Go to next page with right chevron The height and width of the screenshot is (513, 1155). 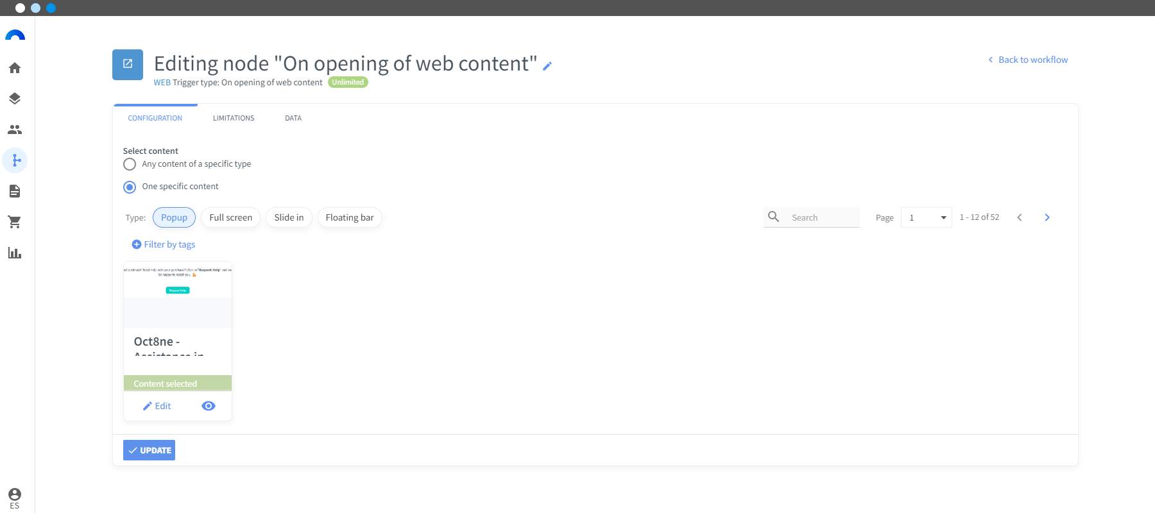click(x=1047, y=217)
